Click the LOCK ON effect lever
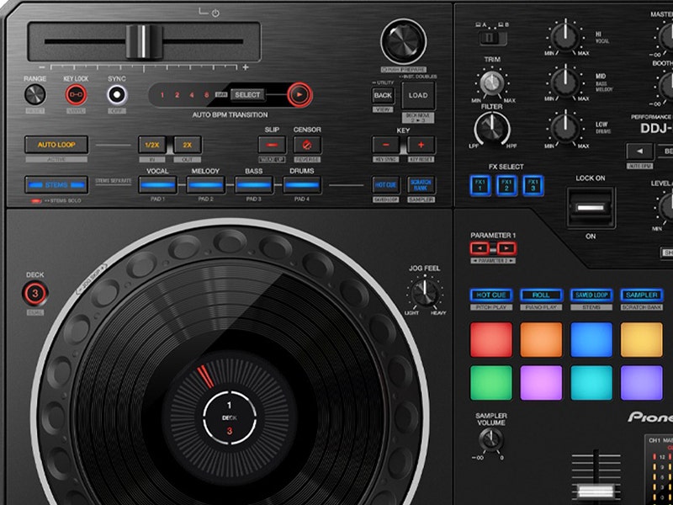Image resolution: width=673 pixels, height=505 pixels. 591,207
